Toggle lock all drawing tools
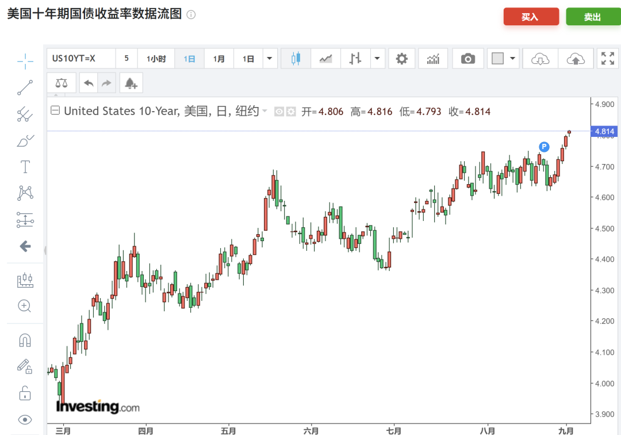This screenshot has height=435, width=621. pyautogui.click(x=25, y=393)
